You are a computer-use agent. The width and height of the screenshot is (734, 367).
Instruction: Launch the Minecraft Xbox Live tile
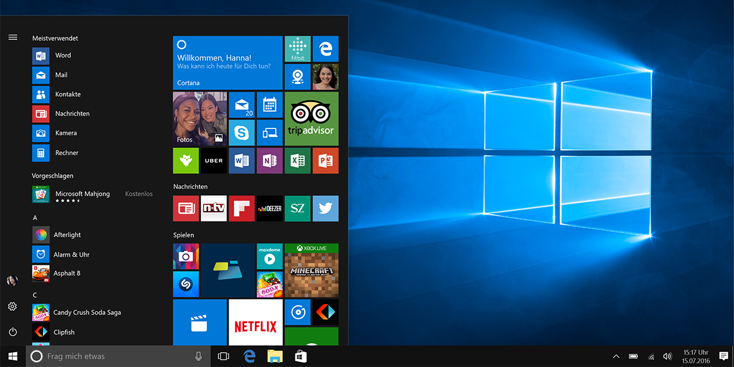pos(311,270)
